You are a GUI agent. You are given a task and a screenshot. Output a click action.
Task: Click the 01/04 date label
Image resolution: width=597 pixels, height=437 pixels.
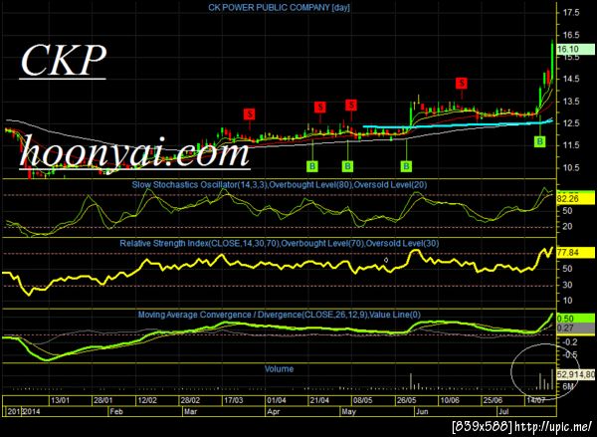277,400
